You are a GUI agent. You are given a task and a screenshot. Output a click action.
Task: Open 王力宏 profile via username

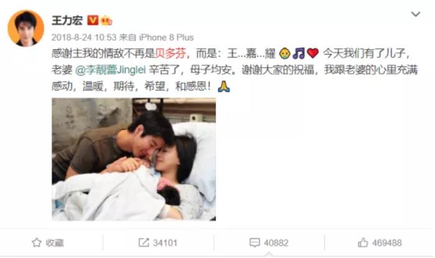[x=67, y=20]
